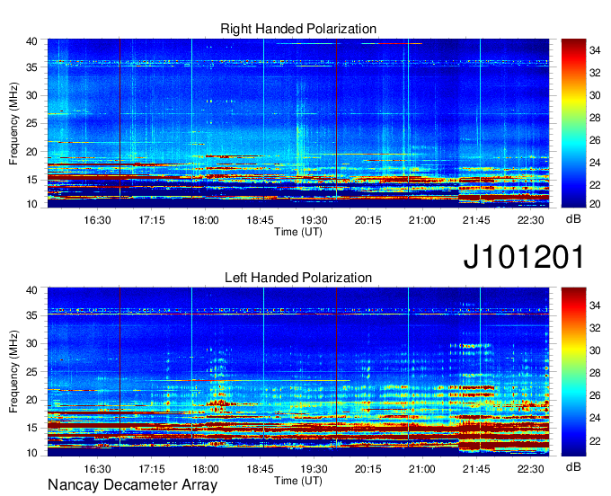The image size is (611, 496).
Task: Click the "Nancay Decameter Array" caption
Action: (x=132, y=485)
